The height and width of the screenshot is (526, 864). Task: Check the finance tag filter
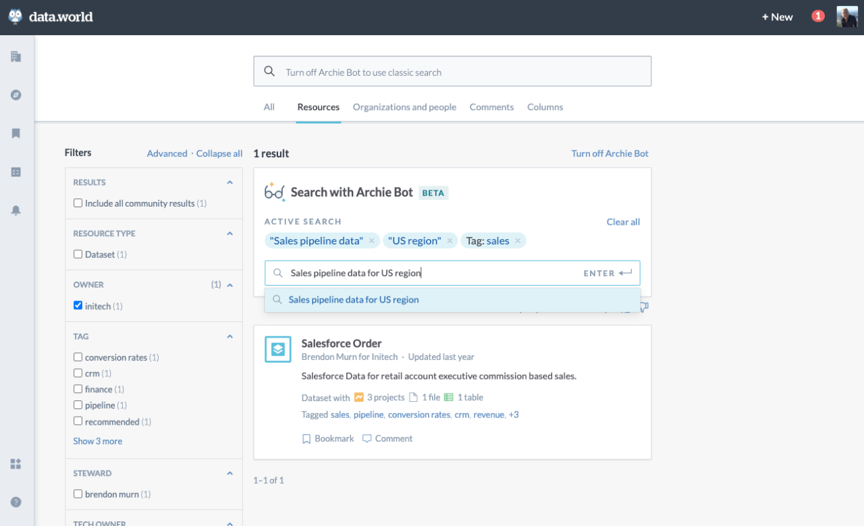78,390
